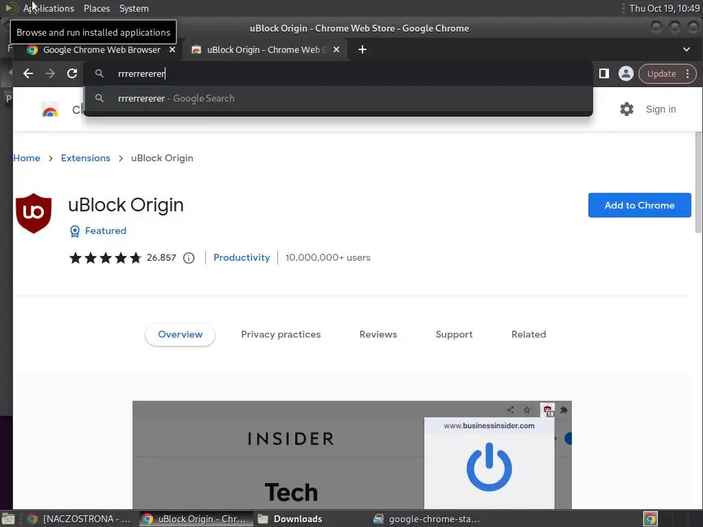Click the search icon beside suggestion
This screenshot has width=703, height=527.
[x=100, y=98]
